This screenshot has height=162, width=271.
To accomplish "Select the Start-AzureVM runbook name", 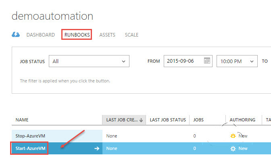I will coord(30,148).
